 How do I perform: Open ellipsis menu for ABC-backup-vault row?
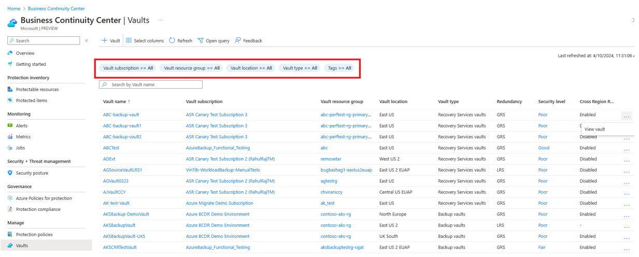pos(627,117)
